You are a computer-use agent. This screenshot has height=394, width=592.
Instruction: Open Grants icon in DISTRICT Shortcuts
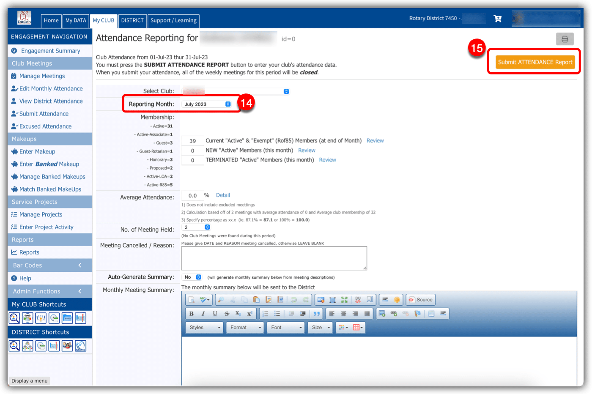tap(80, 346)
